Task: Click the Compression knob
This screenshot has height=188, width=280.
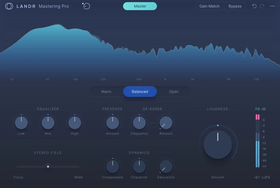Action: point(112,167)
